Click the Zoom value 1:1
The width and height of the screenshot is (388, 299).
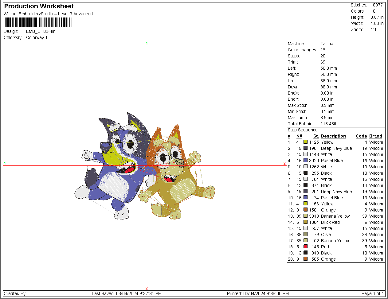[x=374, y=29]
